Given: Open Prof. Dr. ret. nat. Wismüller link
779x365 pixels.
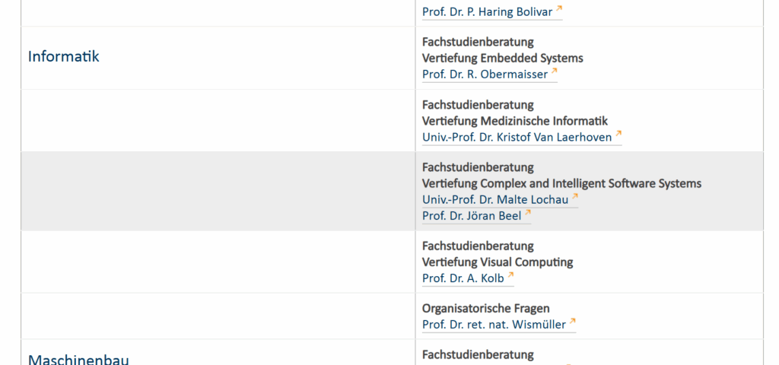Looking at the screenshot, I should [x=494, y=325].
